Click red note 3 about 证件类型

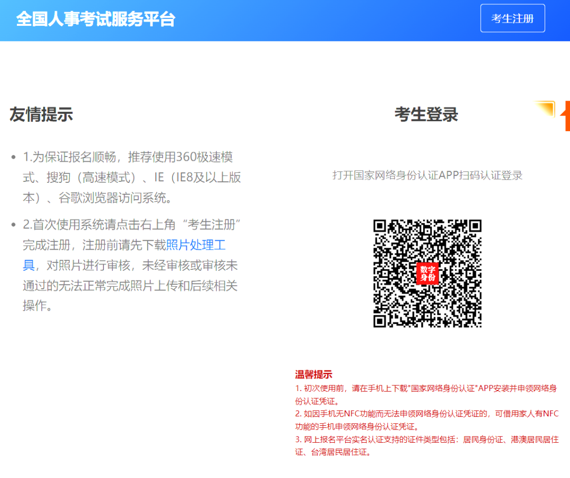point(427,446)
